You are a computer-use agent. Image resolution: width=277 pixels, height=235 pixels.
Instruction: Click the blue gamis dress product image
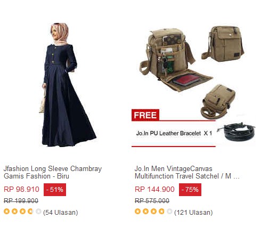click(68, 85)
